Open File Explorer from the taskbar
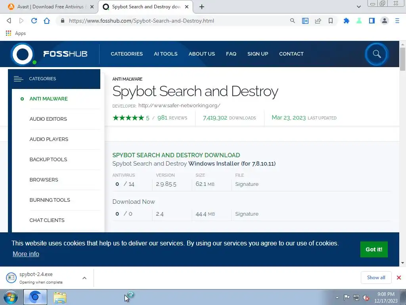Viewport: 406px width, 305px height. coord(60,297)
